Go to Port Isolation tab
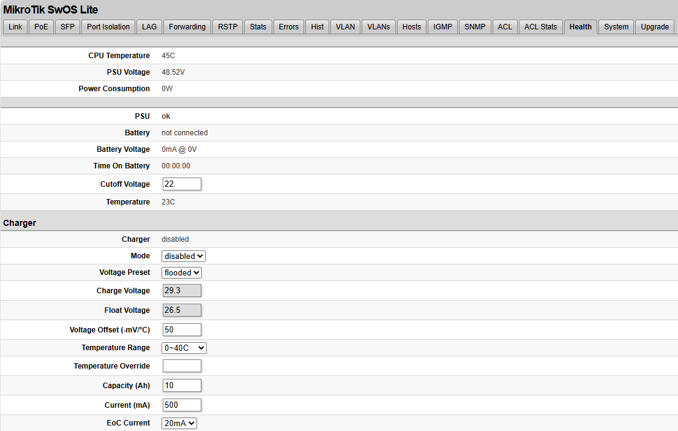The height and width of the screenshot is (431, 678). point(108,27)
